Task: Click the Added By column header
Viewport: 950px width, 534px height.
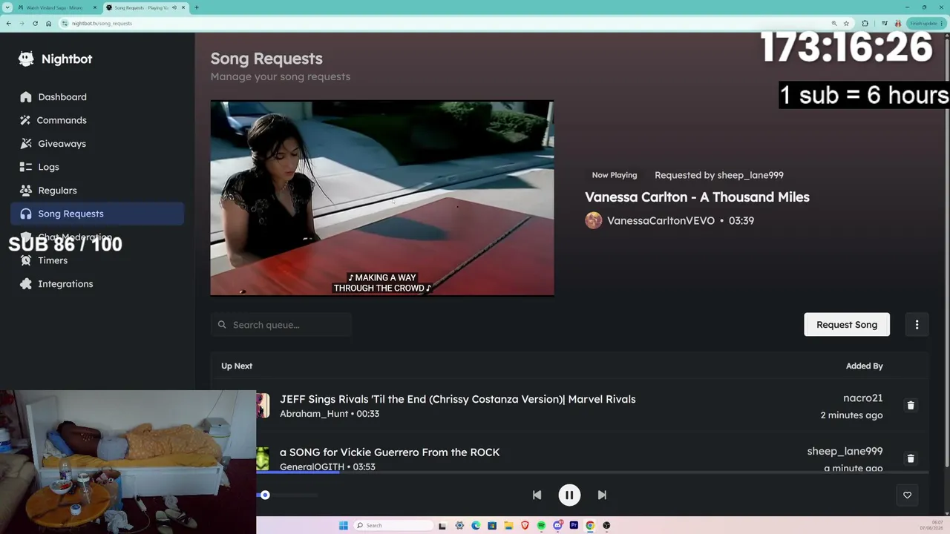Action: (x=864, y=366)
